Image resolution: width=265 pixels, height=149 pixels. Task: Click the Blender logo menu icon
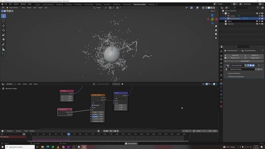click(x=2, y=4)
